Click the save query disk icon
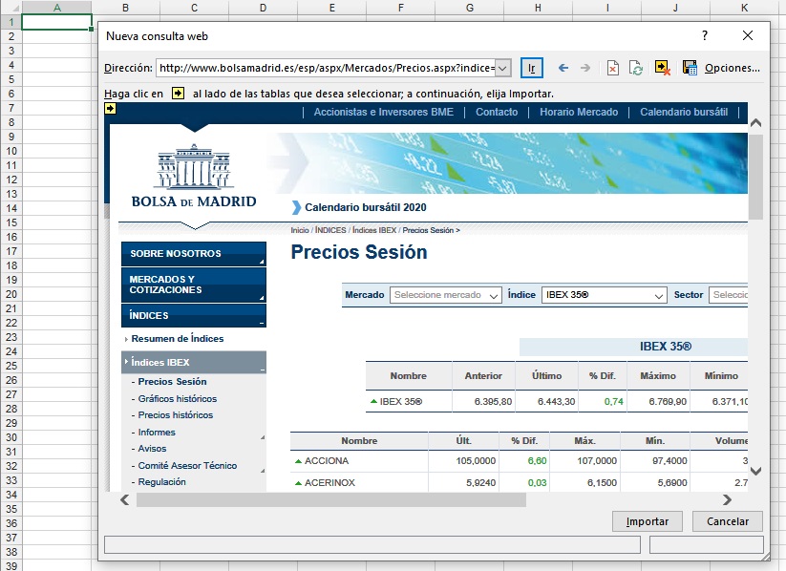786x571 pixels. 690,68
